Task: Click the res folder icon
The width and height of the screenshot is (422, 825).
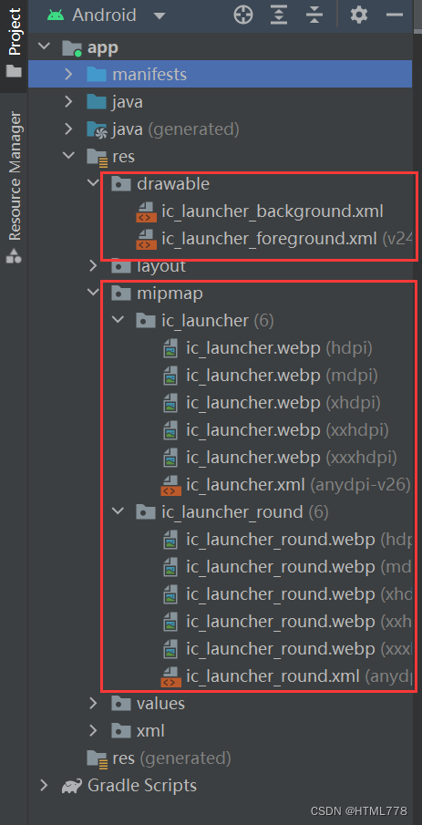Action: click(x=97, y=157)
